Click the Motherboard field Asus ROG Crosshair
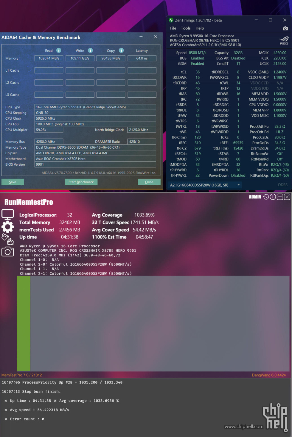This screenshot has height=437, width=292. 95,159
